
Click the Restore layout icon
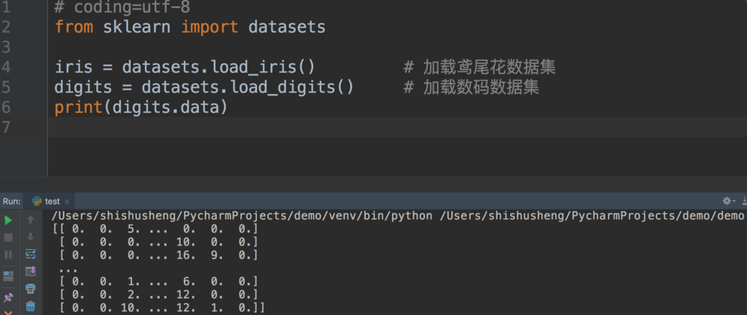pyautogui.click(x=8, y=276)
